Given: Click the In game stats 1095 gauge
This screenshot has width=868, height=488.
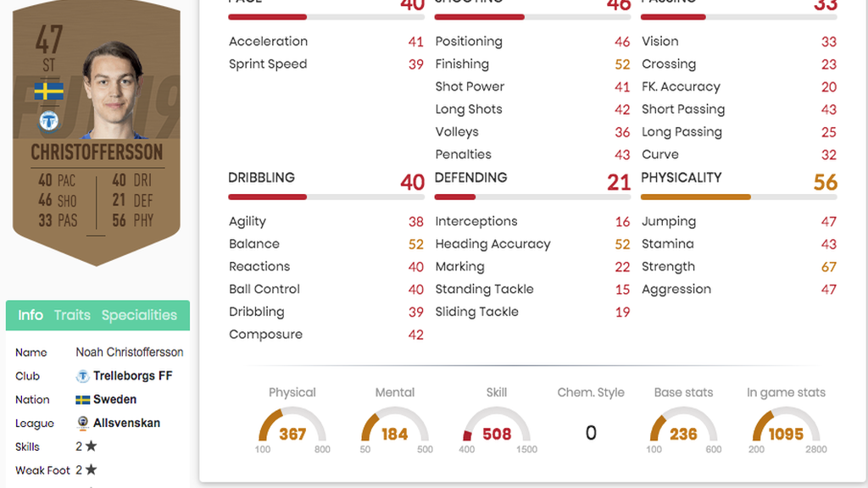Looking at the screenshot, I should coord(786,425).
